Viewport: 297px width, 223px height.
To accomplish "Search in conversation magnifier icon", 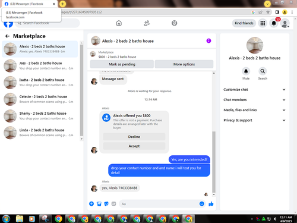I will click(x=263, y=71).
